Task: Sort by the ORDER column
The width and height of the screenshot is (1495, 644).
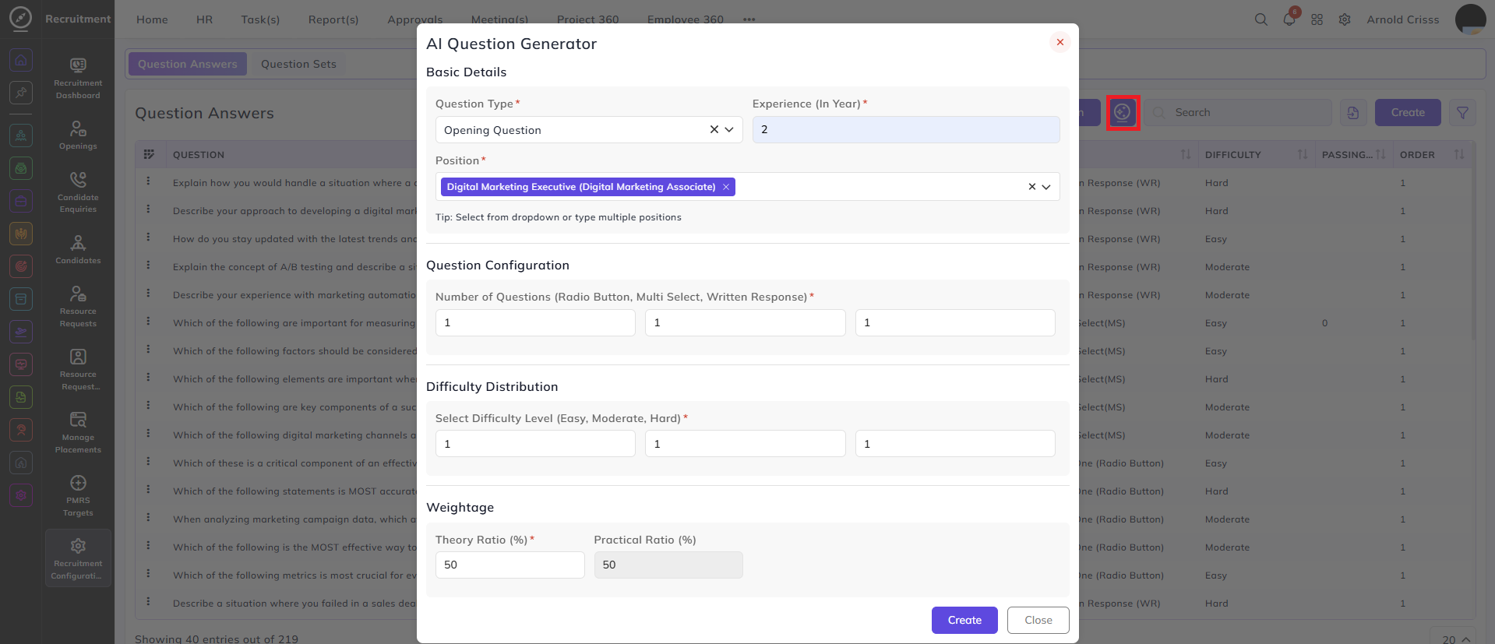Action: pyautogui.click(x=1458, y=155)
